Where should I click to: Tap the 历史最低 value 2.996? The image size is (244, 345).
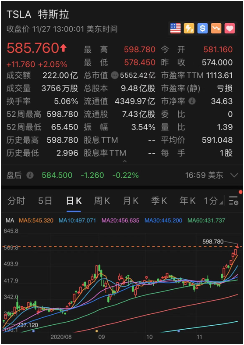67,153
